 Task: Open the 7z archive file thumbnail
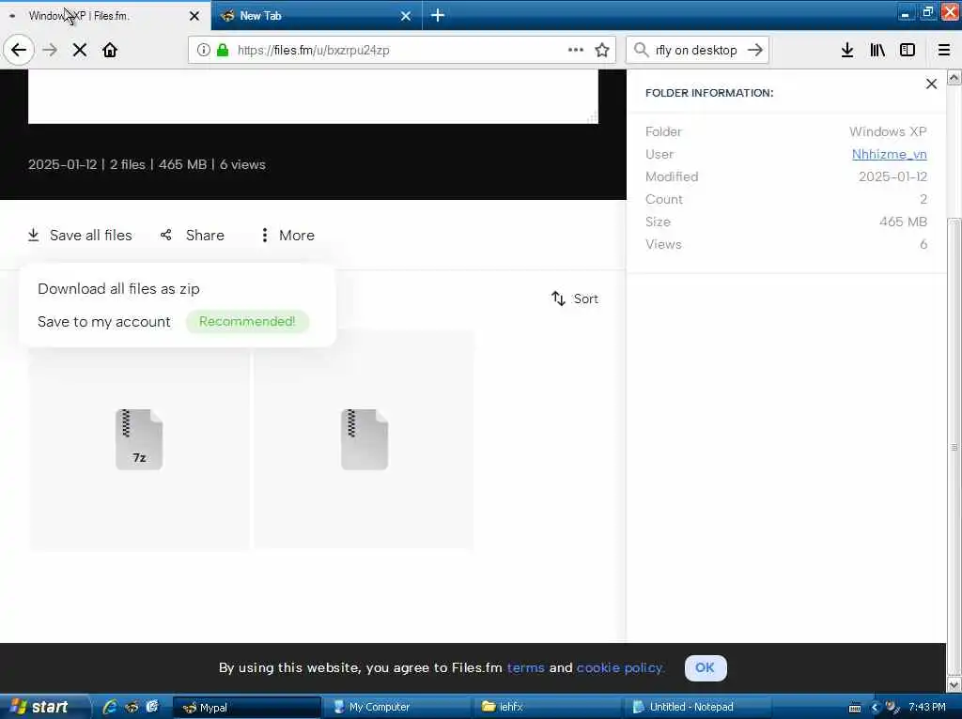click(x=139, y=439)
